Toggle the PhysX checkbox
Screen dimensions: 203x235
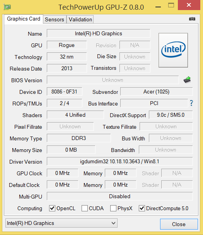point(113,208)
